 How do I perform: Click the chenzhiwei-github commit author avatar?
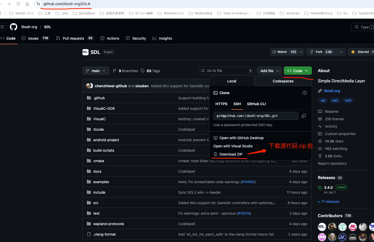[x=89, y=86]
